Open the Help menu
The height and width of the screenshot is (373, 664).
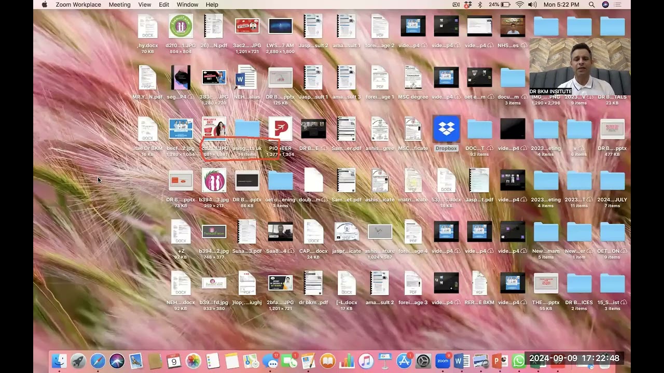(x=212, y=5)
